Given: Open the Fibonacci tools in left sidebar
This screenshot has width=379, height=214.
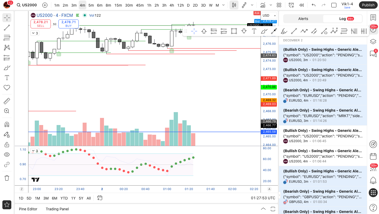Looking at the screenshot, I should tap(7, 38).
